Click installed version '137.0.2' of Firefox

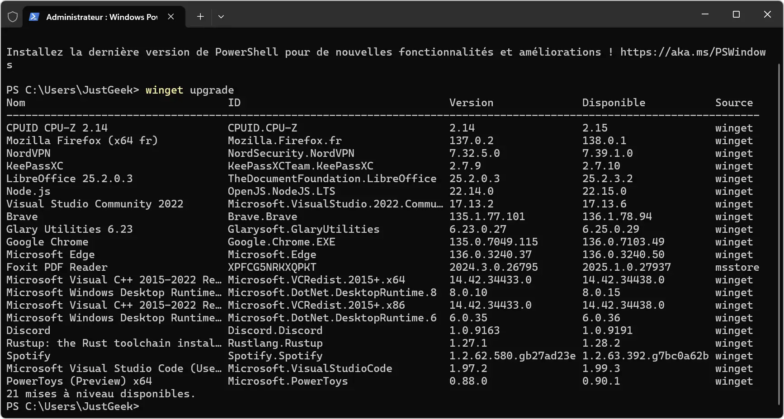pos(472,141)
